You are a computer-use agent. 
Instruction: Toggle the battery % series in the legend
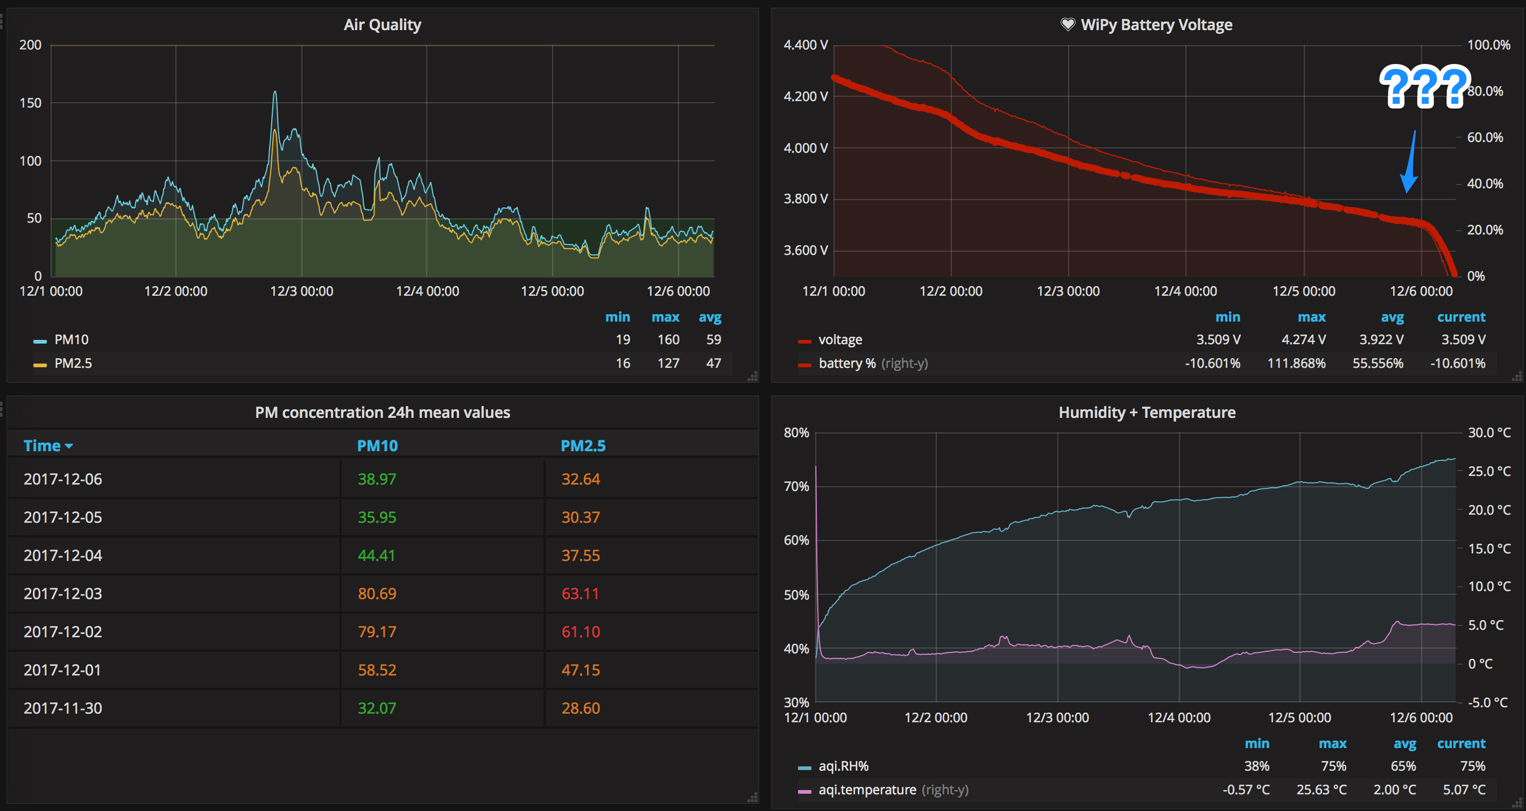coord(847,364)
